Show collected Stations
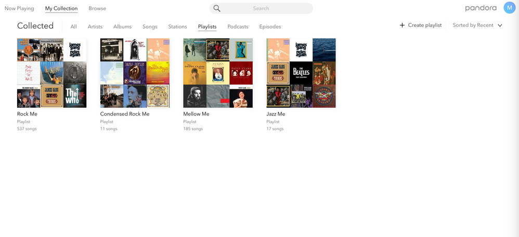 pyautogui.click(x=177, y=27)
